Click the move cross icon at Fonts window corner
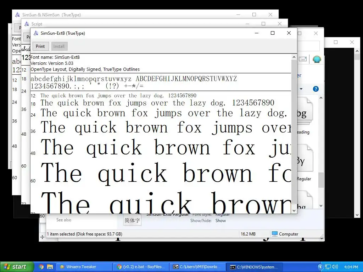Image resolution: width=363 pixels, height=272 pixels. point(43,237)
